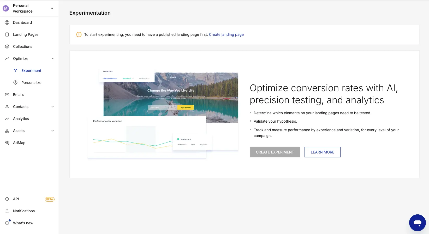This screenshot has height=234, width=429.
Task: Click the Emails envelope icon
Action: (7, 95)
